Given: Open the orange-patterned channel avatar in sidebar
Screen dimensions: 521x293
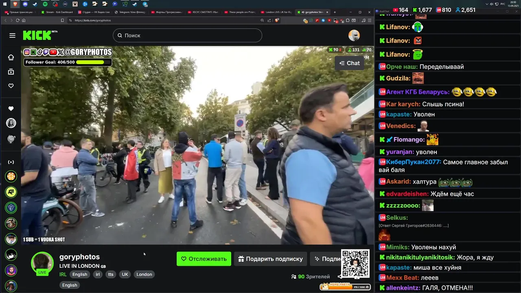Looking at the screenshot, I should (11, 177).
